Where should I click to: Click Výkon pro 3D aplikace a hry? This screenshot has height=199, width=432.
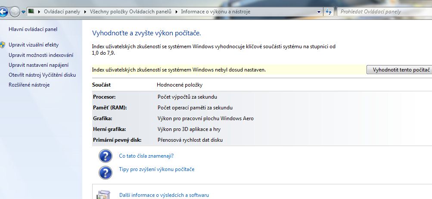pyautogui.click(x=189, y=129)
